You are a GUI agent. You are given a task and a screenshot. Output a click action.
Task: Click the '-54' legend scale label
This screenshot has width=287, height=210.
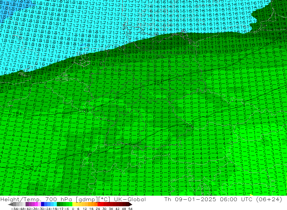[x=14, y=209]
